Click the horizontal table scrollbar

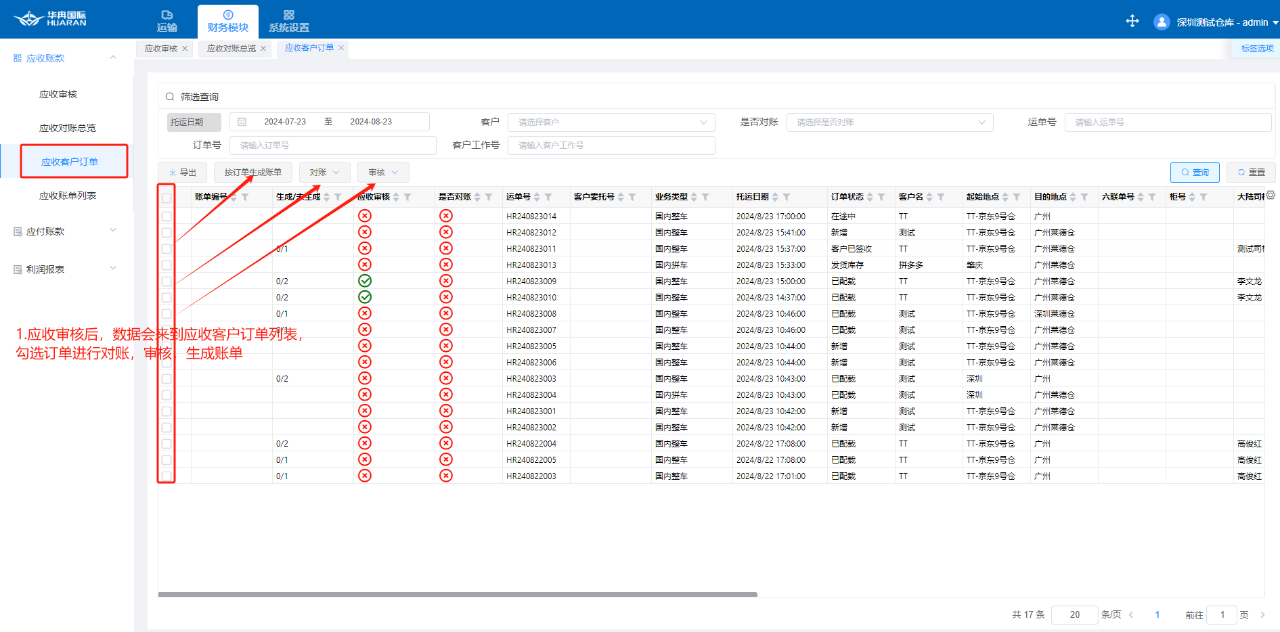tap(458, 595)
